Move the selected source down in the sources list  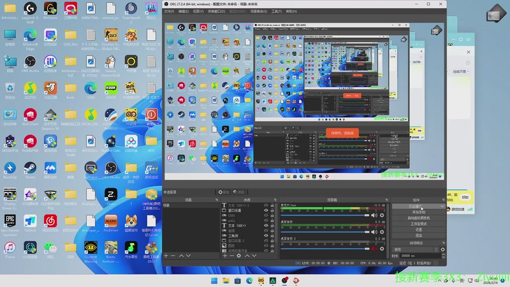(x=254, y=256)
